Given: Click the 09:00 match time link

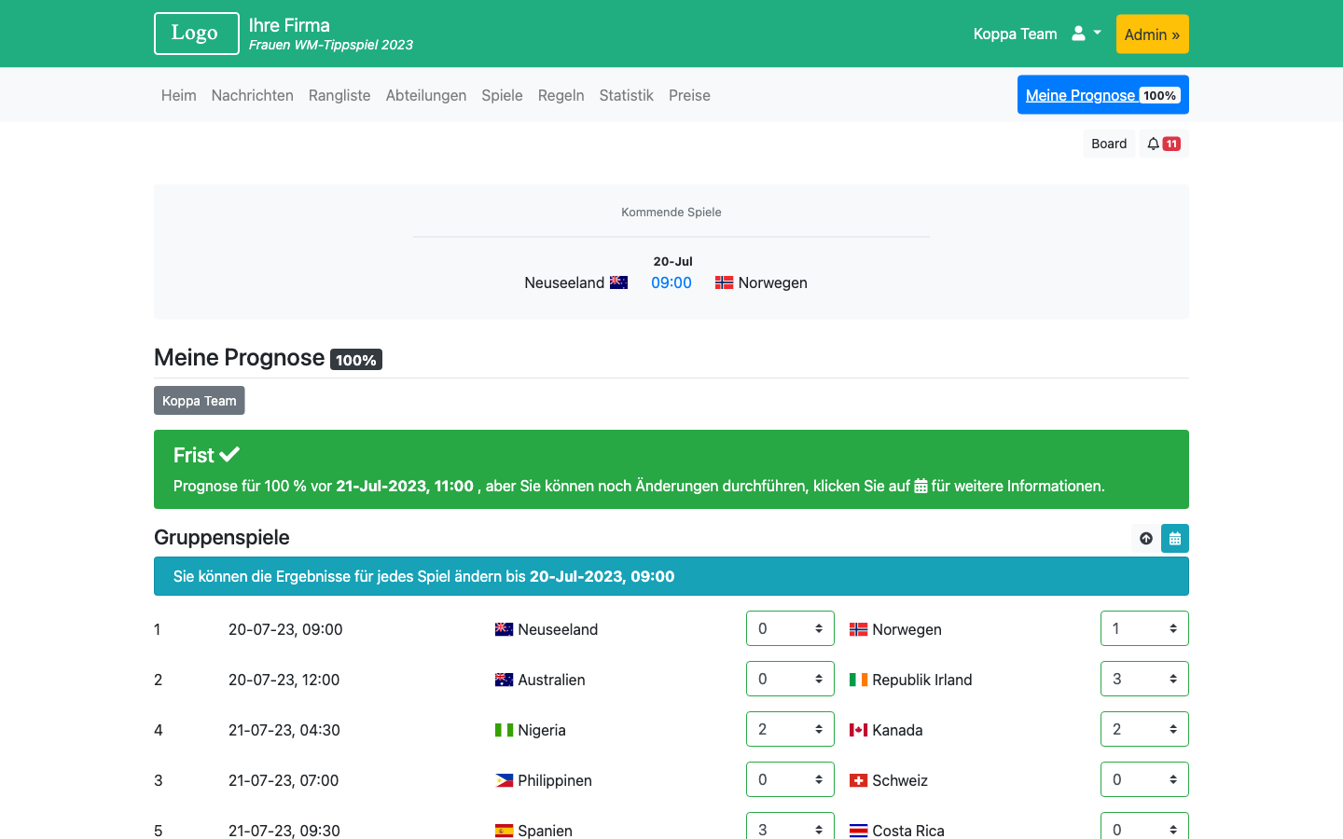Looking at the screenshot, I should [671, 282].
